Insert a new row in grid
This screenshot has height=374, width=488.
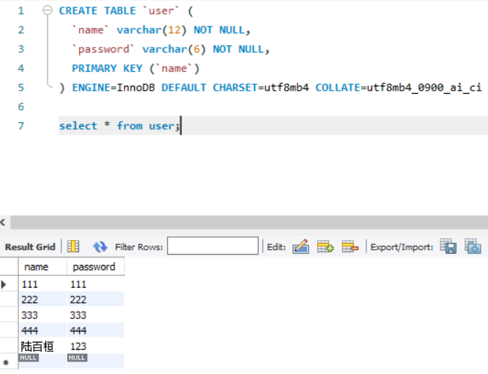point(325,247)
